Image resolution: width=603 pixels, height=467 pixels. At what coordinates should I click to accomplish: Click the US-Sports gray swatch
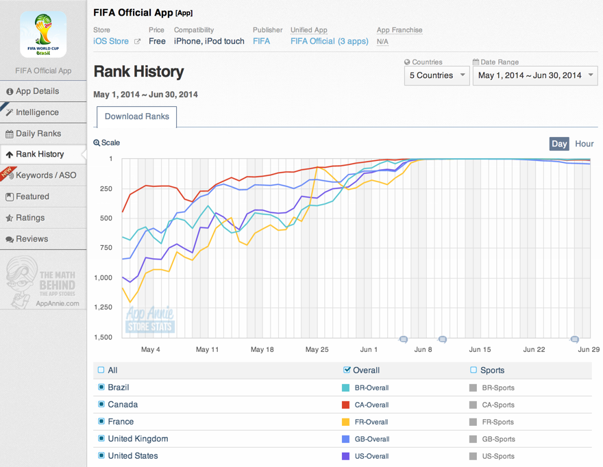pos(473,456)
